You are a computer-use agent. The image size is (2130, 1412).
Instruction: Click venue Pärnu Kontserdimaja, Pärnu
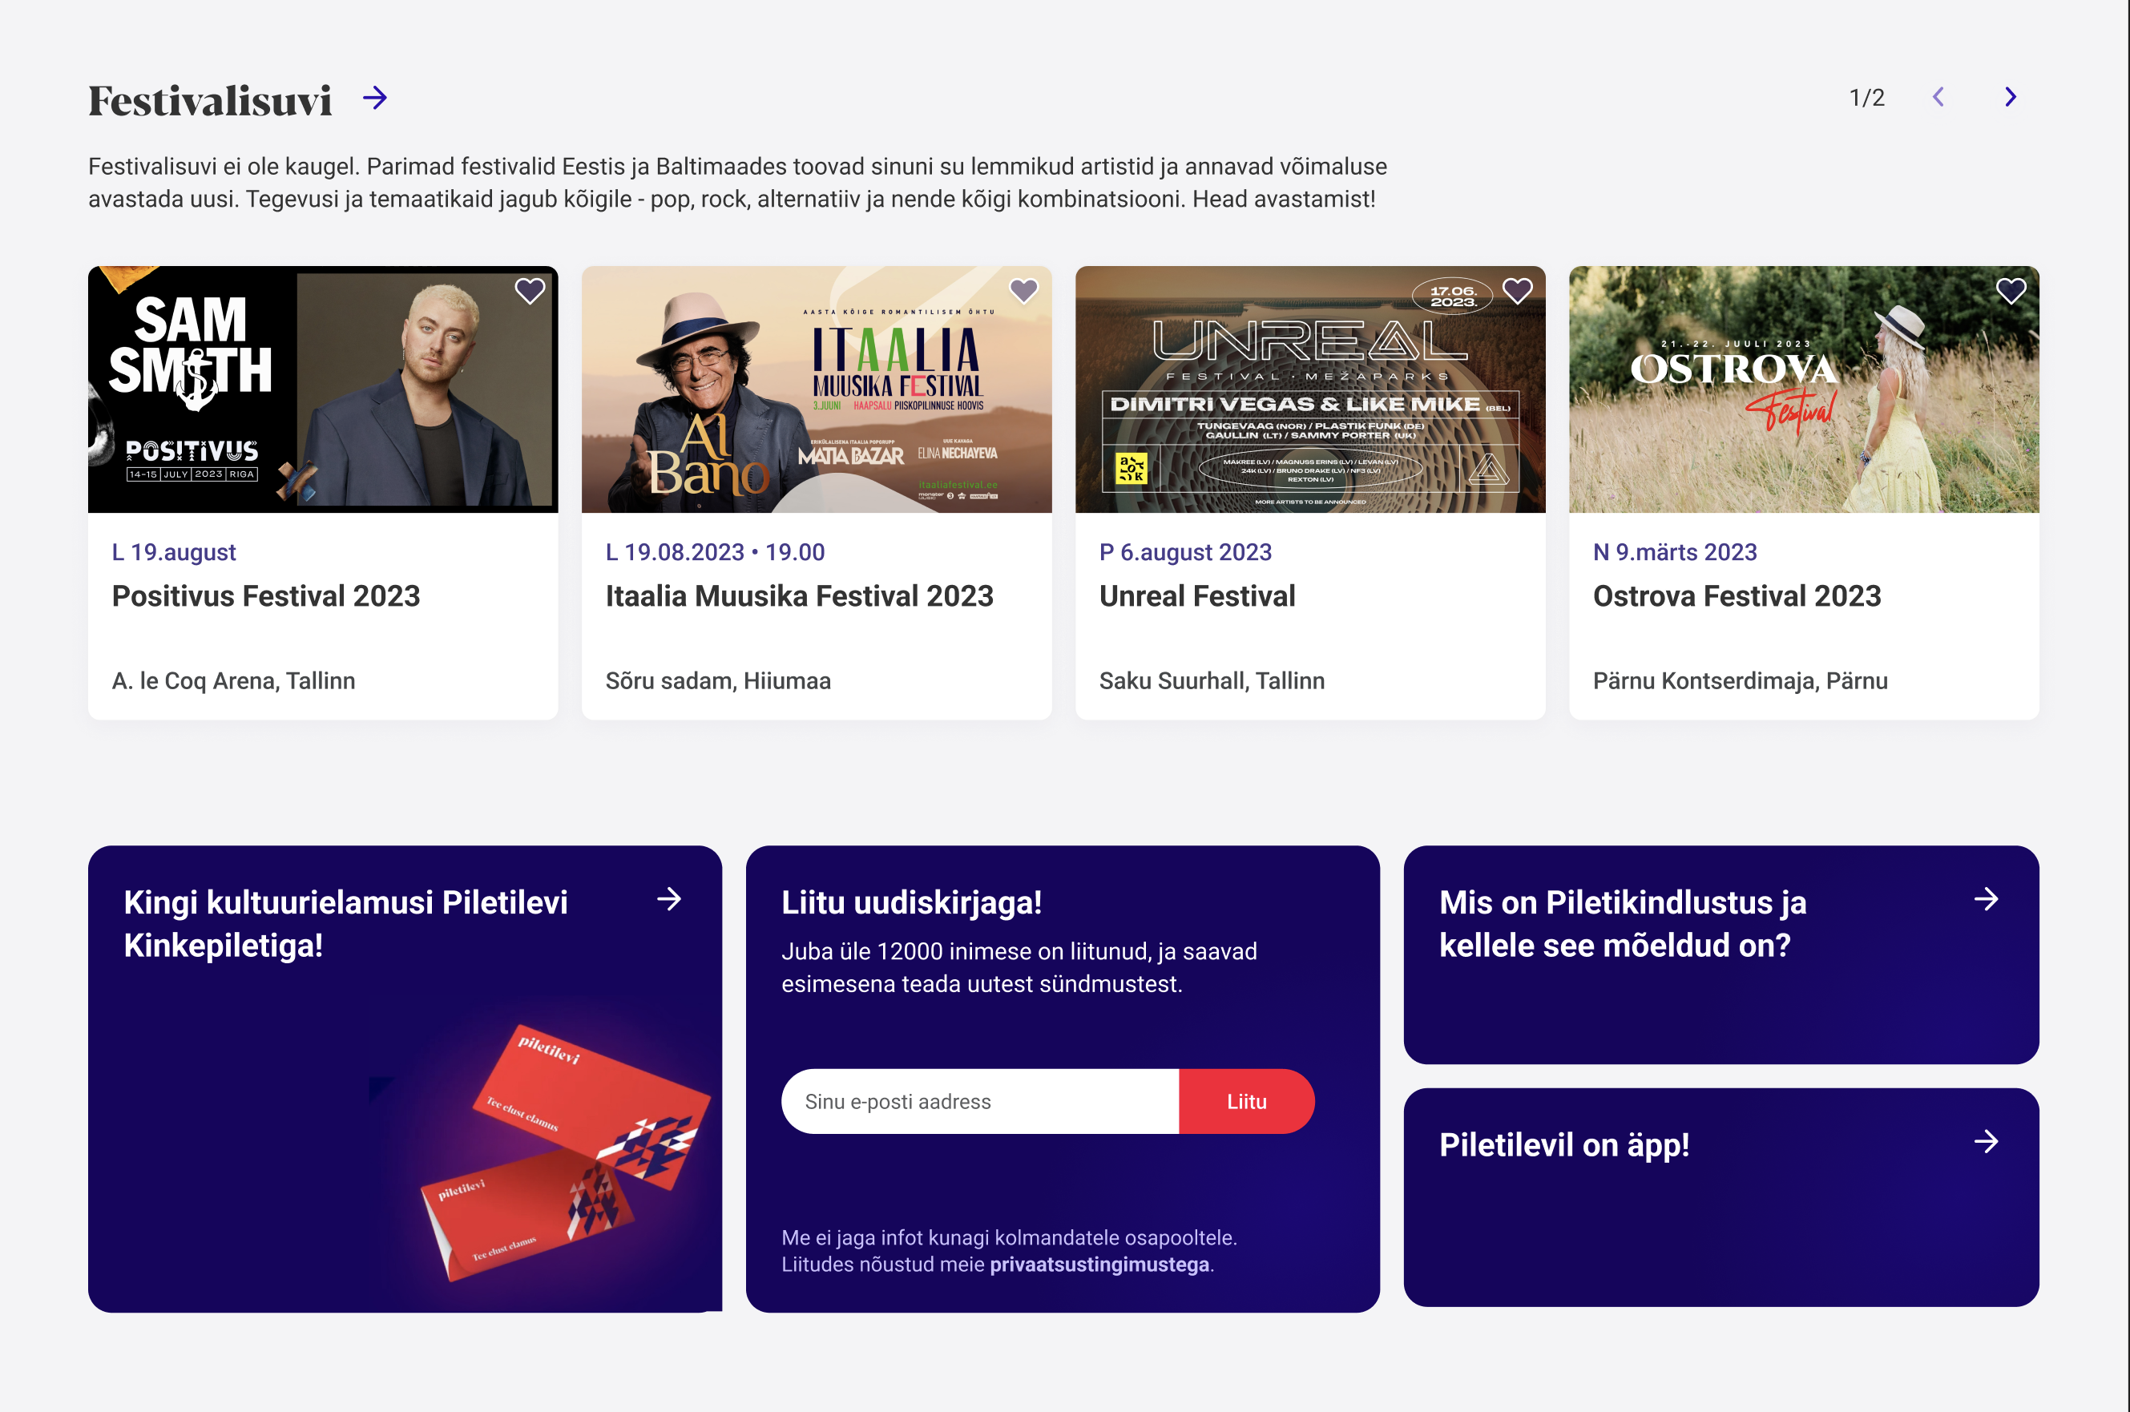(1741, 681)
